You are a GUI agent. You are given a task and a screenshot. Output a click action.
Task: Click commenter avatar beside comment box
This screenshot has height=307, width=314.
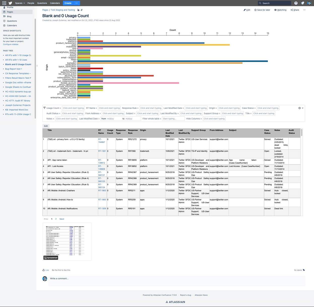click(x=45, y=279)
